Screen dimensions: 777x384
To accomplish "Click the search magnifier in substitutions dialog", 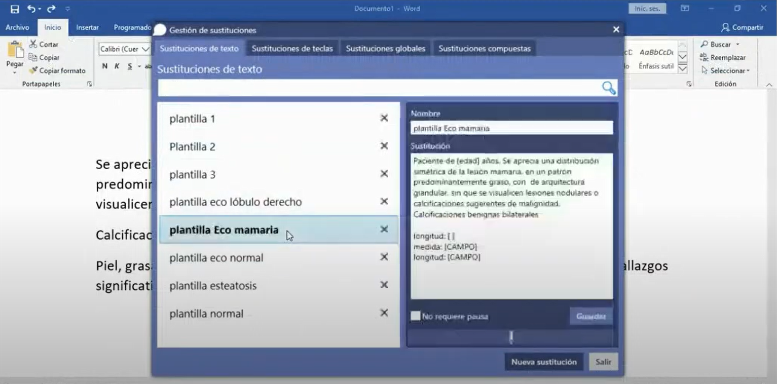I will tap(609, 88).
